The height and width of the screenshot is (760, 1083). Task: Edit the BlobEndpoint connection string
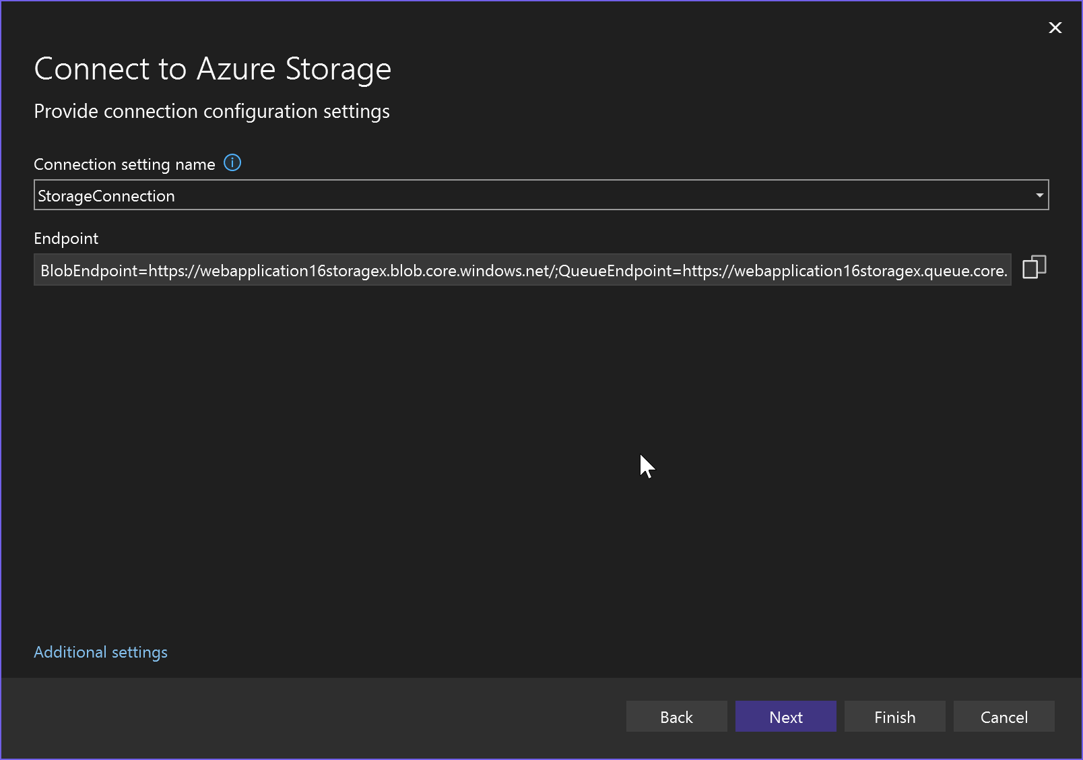coord(471,270)
